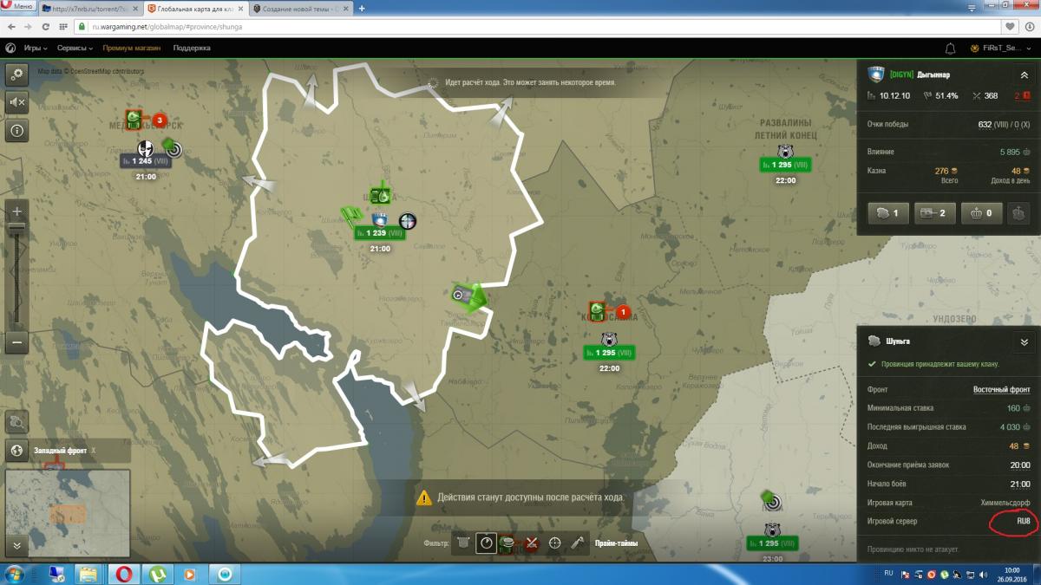The width and height of the screenshot is (1041, 585).
Task: Toggle the crossed swords battles filter
Action: tap(532, 543)
